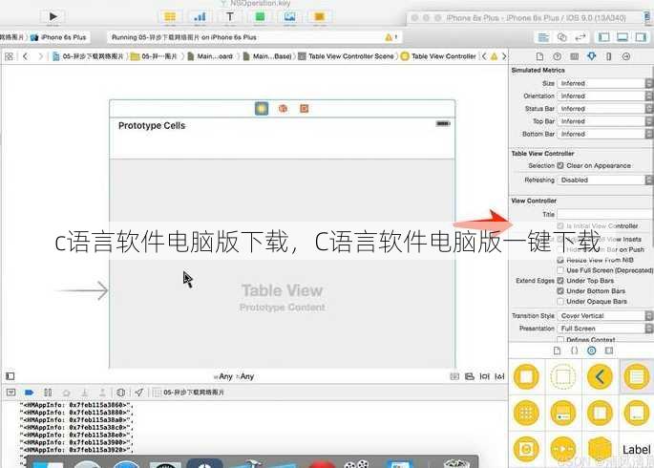Toggle the document outline button
Image resolution: width=654 pixels, height=468 pixels.
[11, 376]
